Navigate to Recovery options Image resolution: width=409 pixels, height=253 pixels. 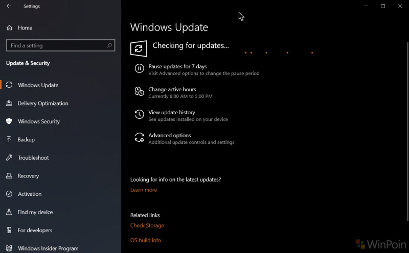point(28,176)
